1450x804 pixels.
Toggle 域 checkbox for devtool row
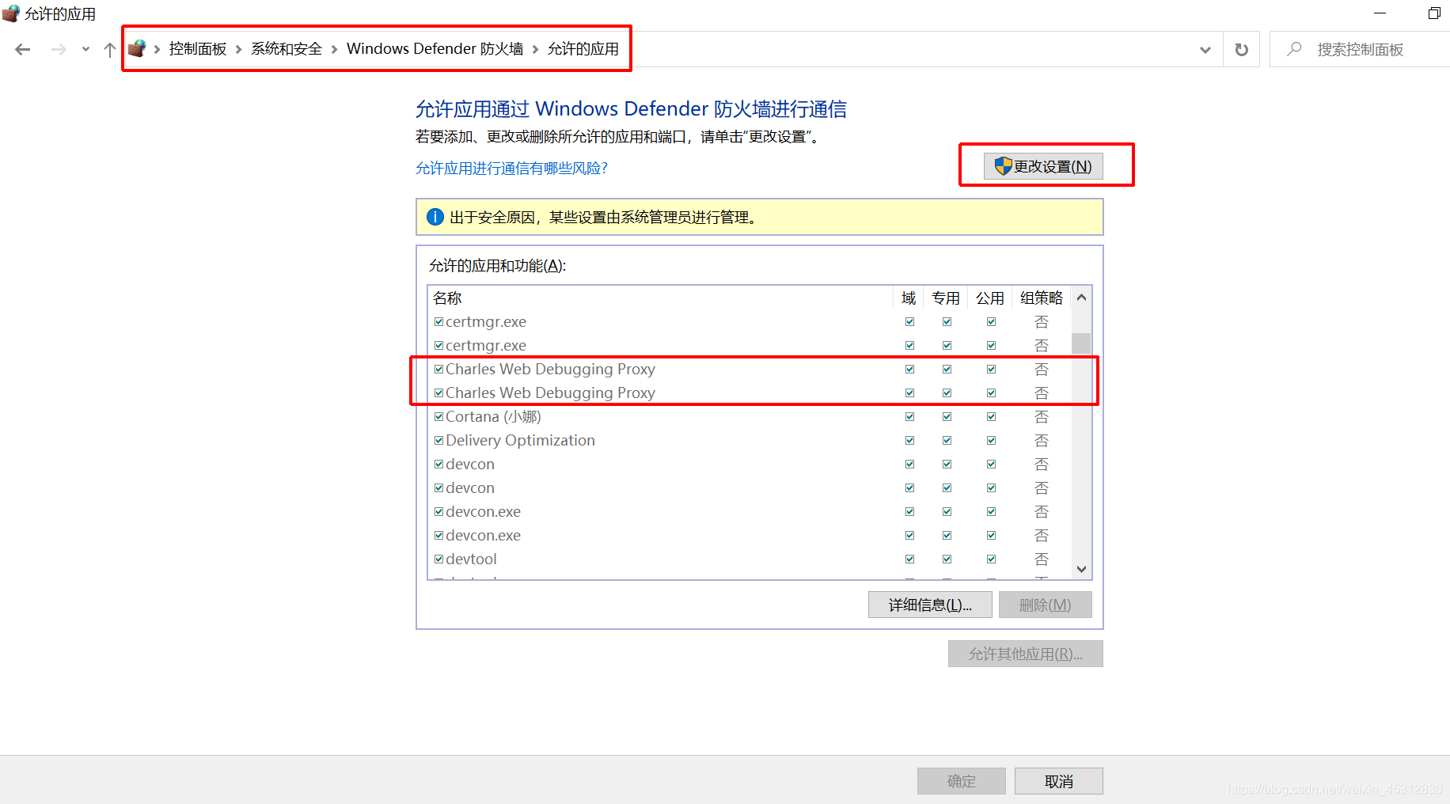coord(909,559)
